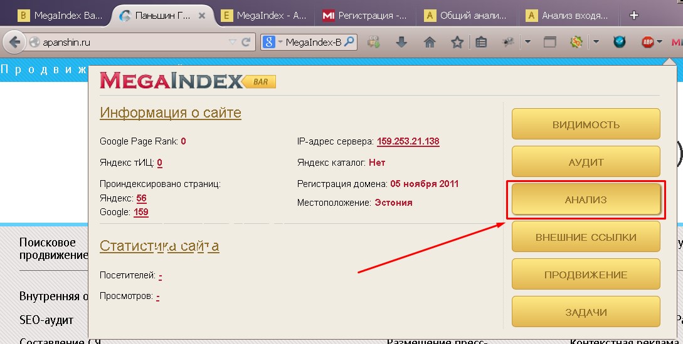The width and height of the screenshot is (683, 344).
Task: Expand the dropdown beside the fly addon icon
Action: 527,42
